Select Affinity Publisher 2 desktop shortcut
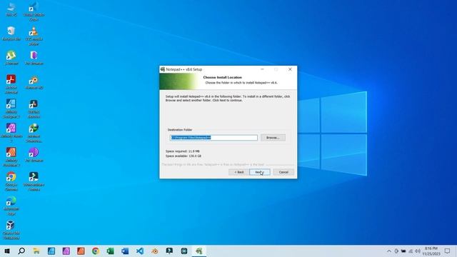This screenshot has width=457, height=257. 11,157
